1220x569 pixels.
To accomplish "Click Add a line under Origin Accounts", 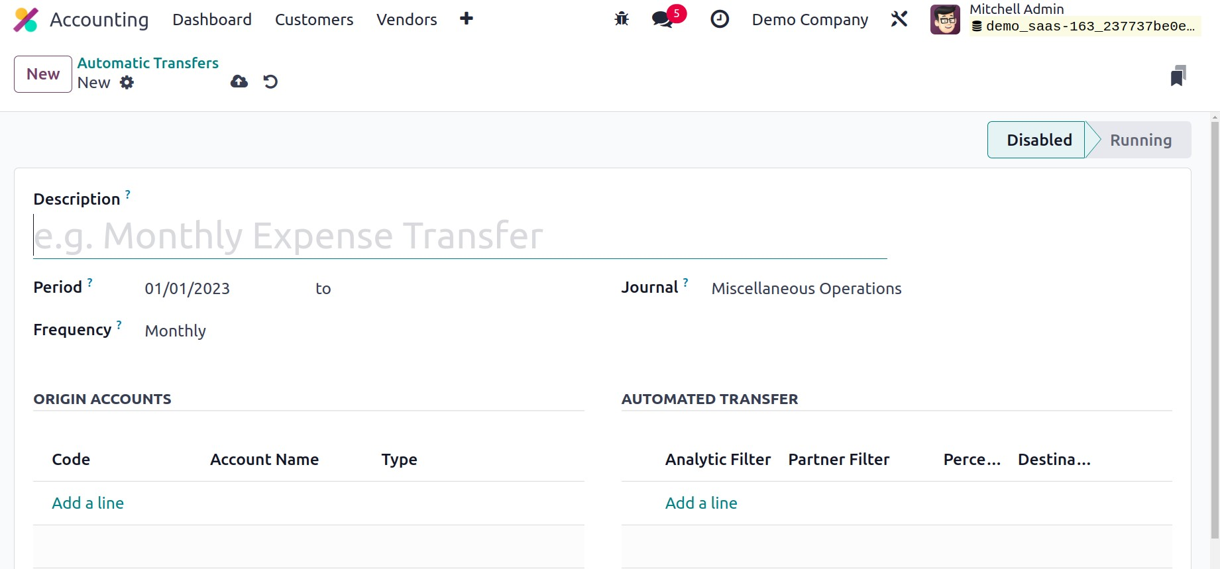I will (x=88, y=503).
